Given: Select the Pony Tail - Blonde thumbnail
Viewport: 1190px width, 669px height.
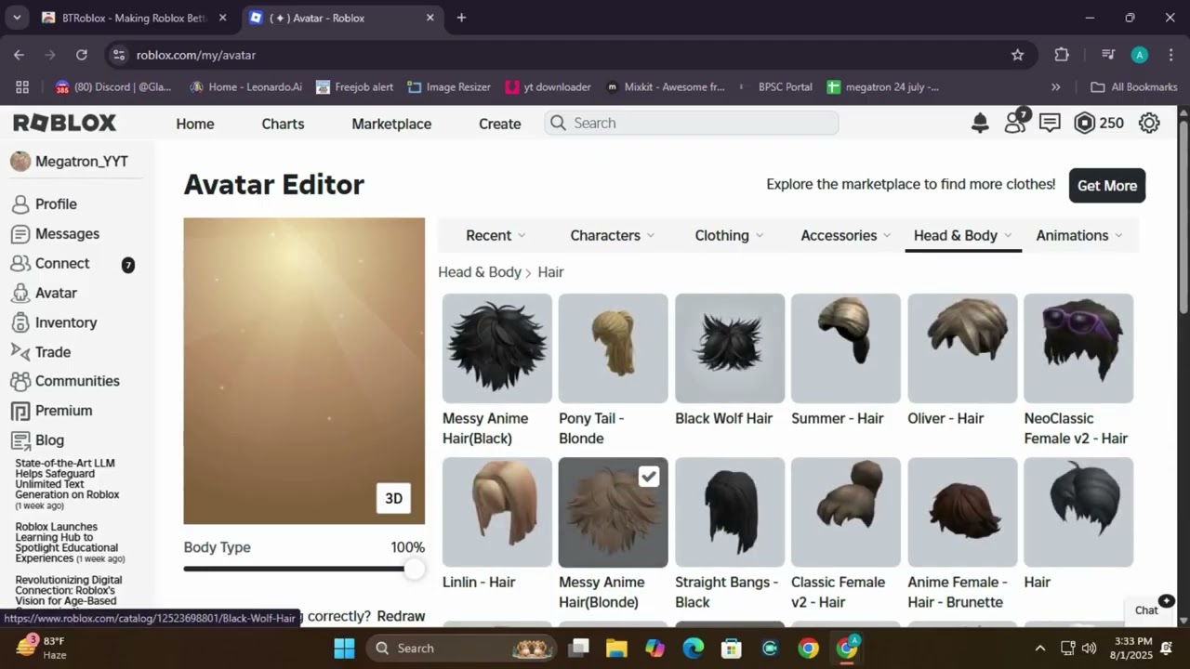Looking at the screenshot, I should [x=613, y=348].
